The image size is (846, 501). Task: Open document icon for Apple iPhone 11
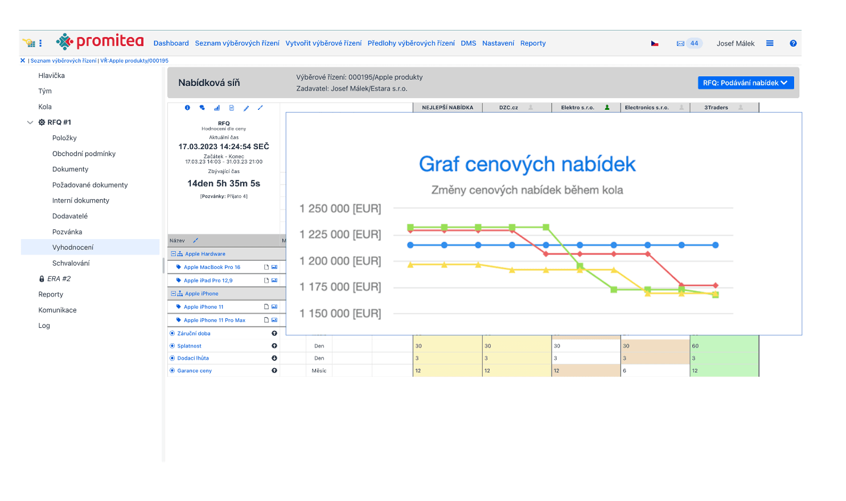[266, 307]
